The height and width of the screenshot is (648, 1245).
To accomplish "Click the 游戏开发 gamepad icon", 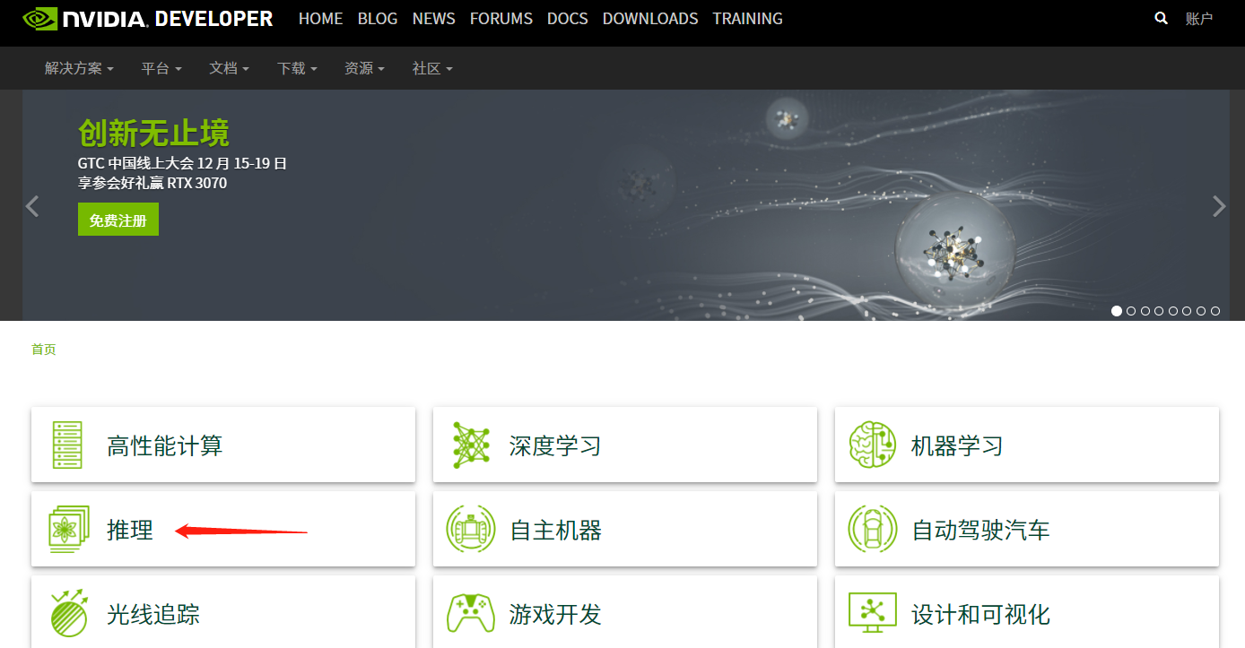I will [x=471, y=614].
